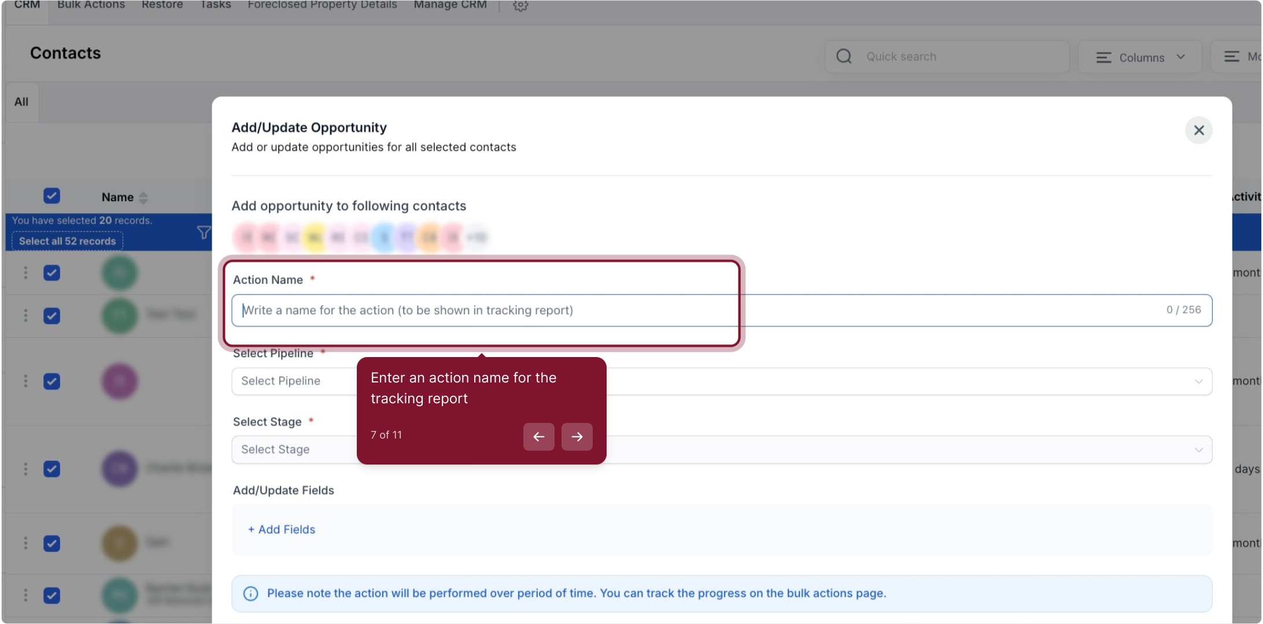Screen dimensions: 1263x624
Task: Click Select all 52 records button
Action: click(x=67, y=241)
